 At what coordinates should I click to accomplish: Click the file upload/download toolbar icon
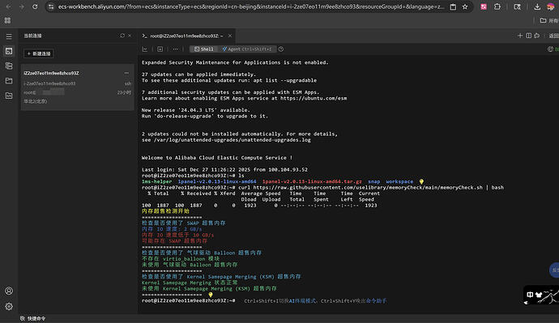(x=160, y=49)
